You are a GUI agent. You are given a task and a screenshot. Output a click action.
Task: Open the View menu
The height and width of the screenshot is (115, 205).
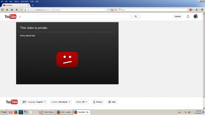click(11, 2)
